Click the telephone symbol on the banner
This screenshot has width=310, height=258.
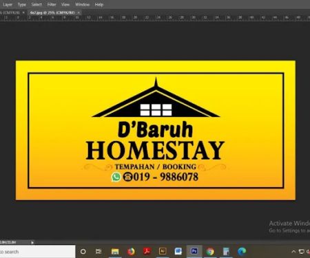click(x=127, y=177)
